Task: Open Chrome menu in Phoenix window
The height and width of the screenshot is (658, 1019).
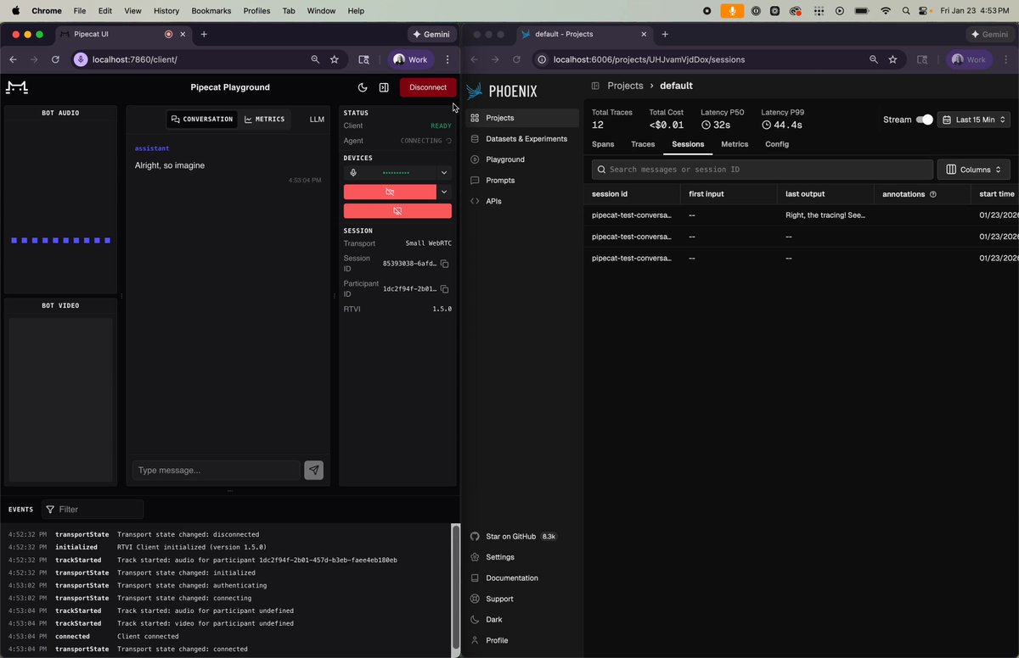Action: (x=1006, y=59)
